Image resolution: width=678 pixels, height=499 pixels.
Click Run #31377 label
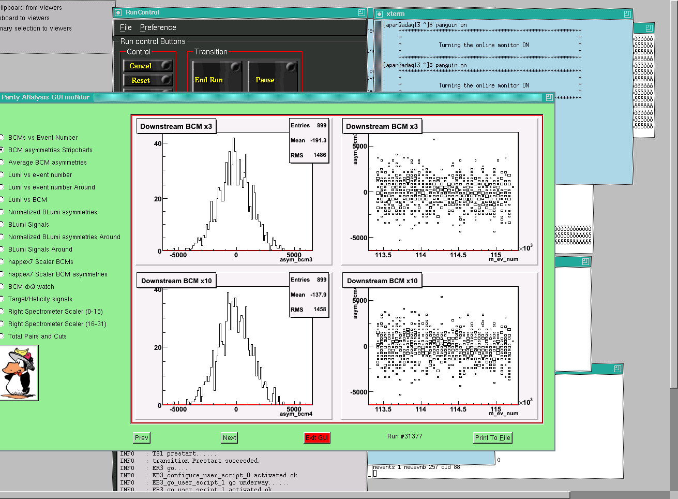pos(404,436)
